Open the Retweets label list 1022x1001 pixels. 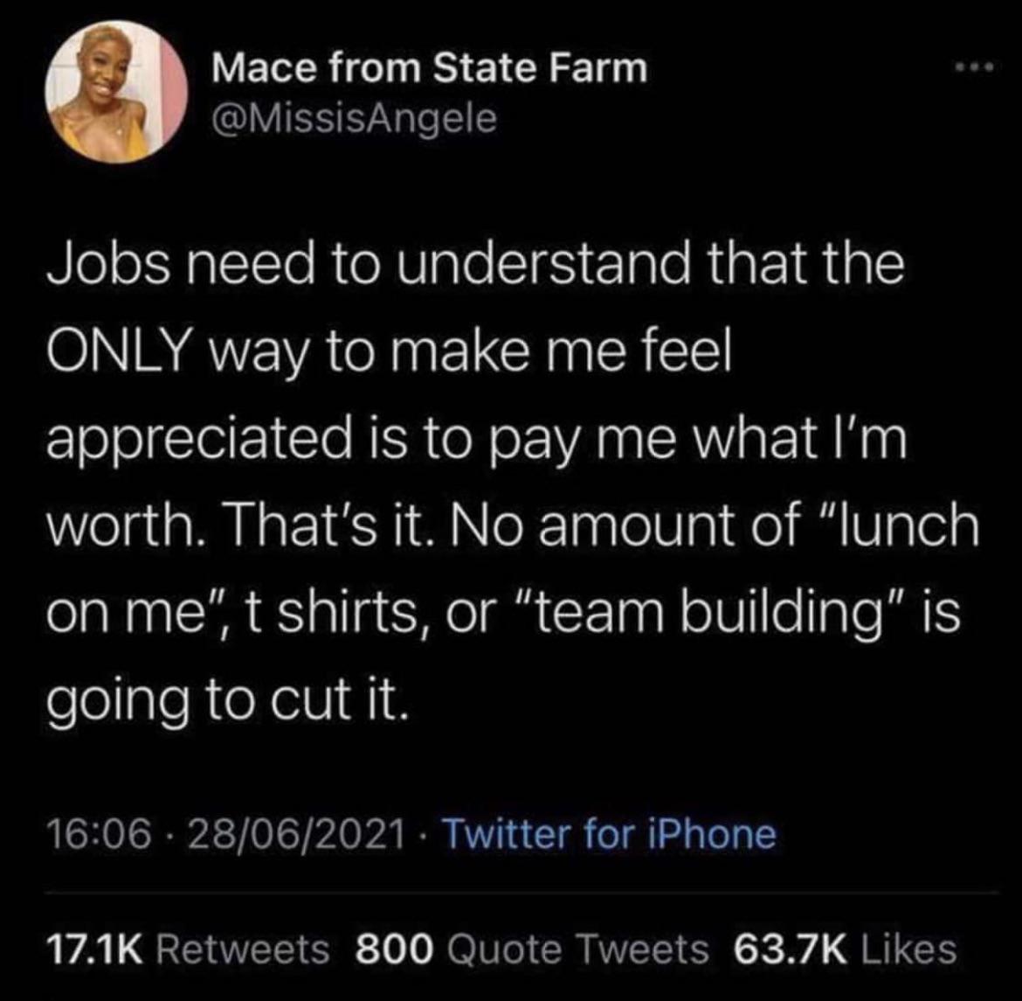coord(244,949)
